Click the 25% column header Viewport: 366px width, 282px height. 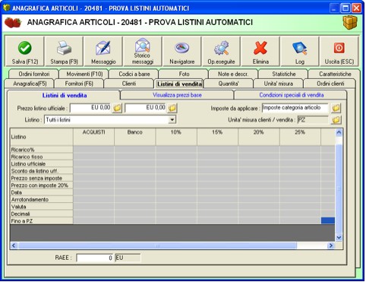[x=300, y=137]
